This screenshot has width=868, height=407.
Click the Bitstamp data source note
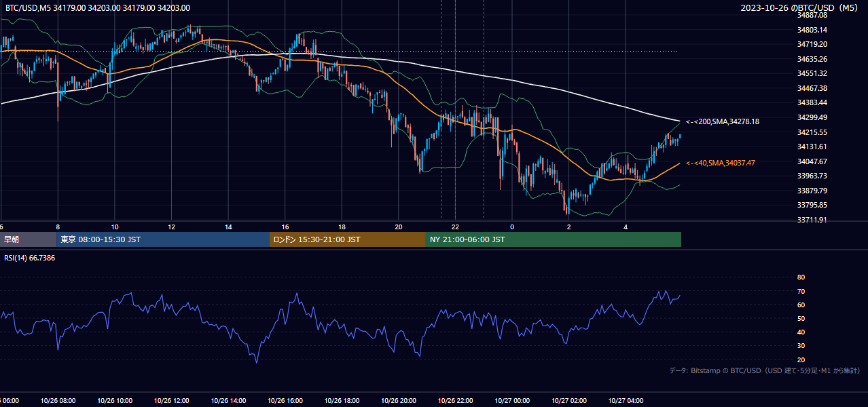coord(765,370)
